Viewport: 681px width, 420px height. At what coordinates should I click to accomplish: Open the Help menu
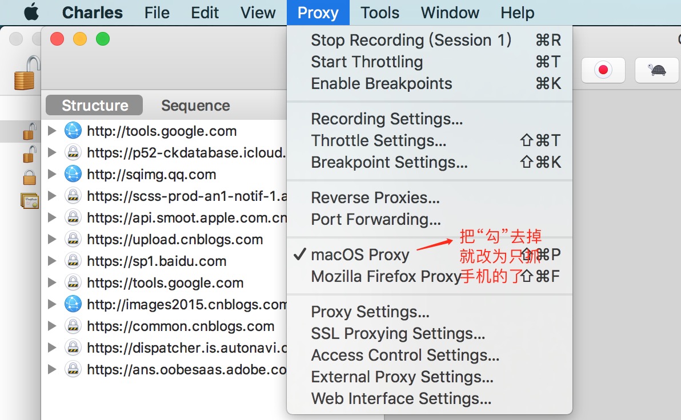coord(517,13)
